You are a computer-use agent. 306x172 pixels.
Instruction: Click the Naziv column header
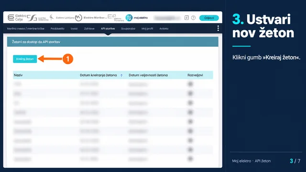click(18, 75)
